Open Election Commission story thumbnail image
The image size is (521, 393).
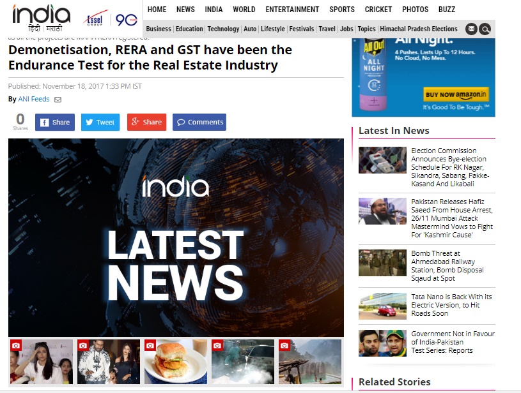pos(382,160)
